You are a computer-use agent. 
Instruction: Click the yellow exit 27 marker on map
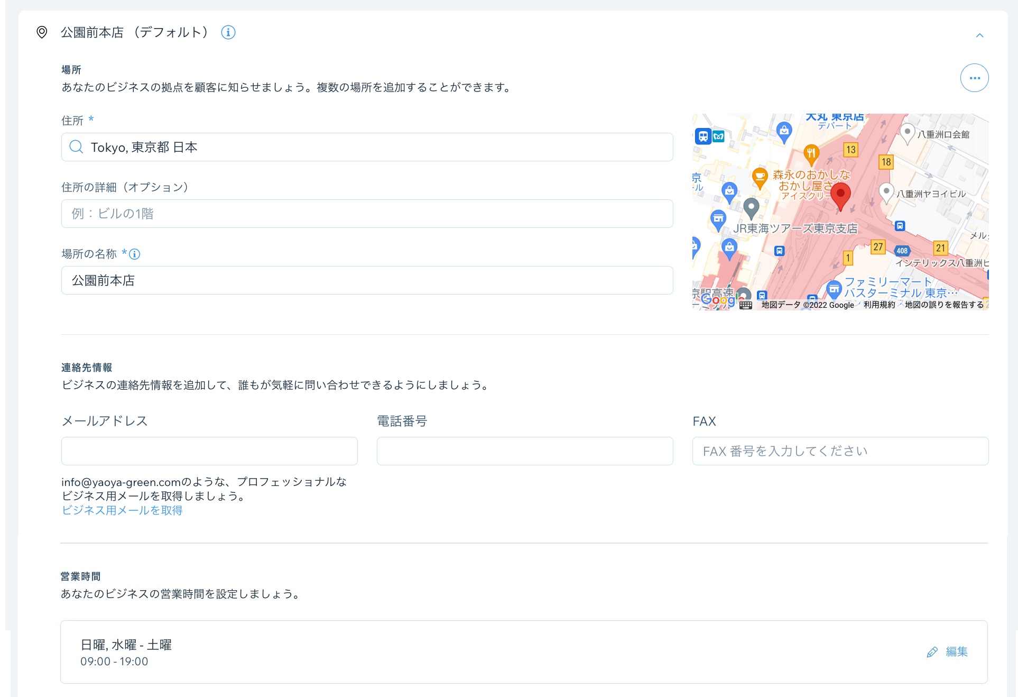pos(878,247)
